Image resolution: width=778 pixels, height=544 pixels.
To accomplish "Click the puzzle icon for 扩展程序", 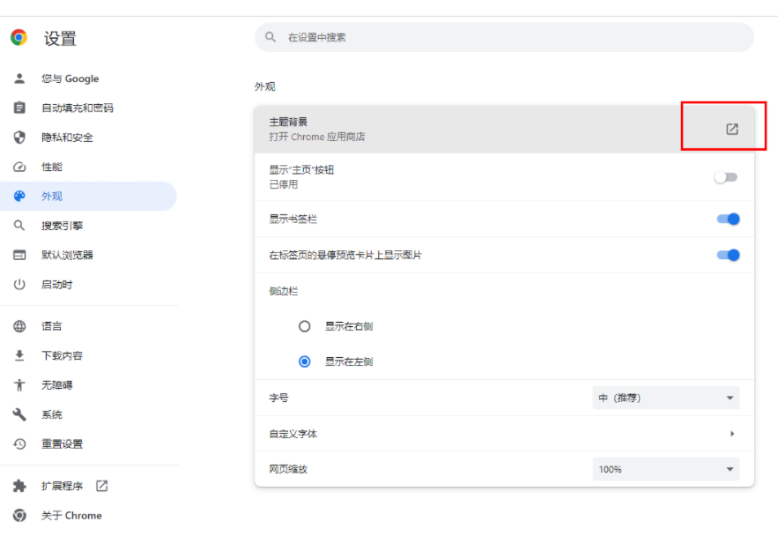I will pyautogui.click(x=19, y=486).
